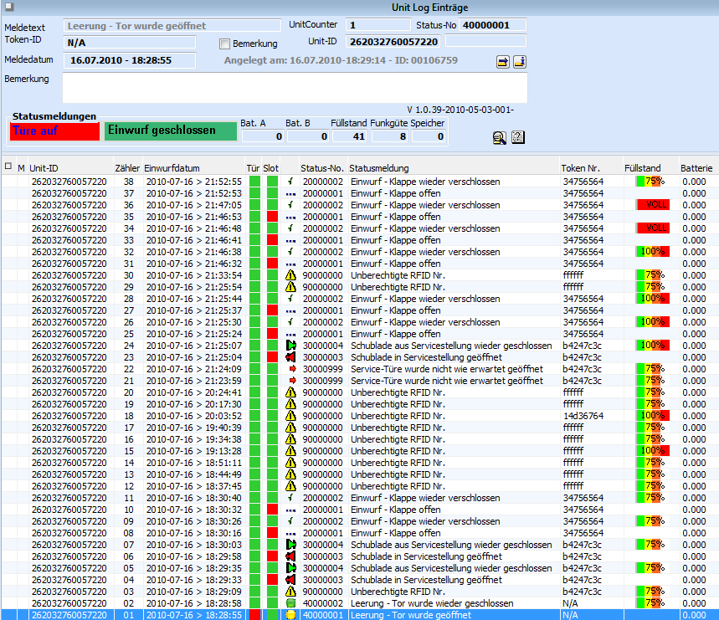Click the red 'Türe auf' status indicator
The width and height of the screenshot is (719, 620).
54,131
